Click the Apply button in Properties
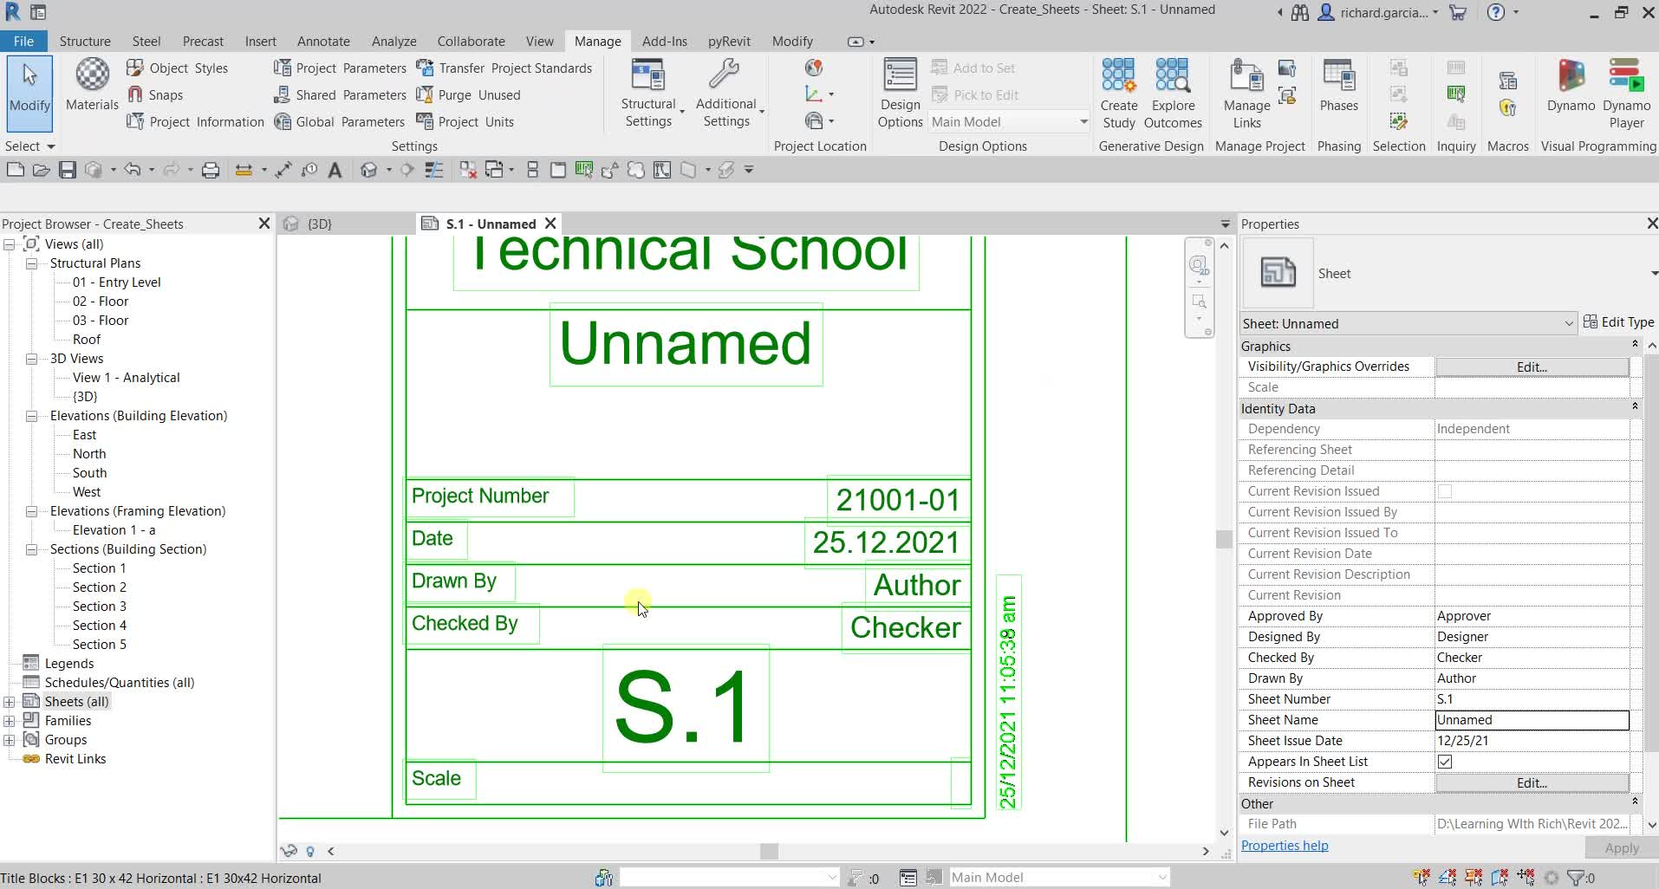Image resolution: width=1659 pixels, height=889 pixels. pos(1621,848)
